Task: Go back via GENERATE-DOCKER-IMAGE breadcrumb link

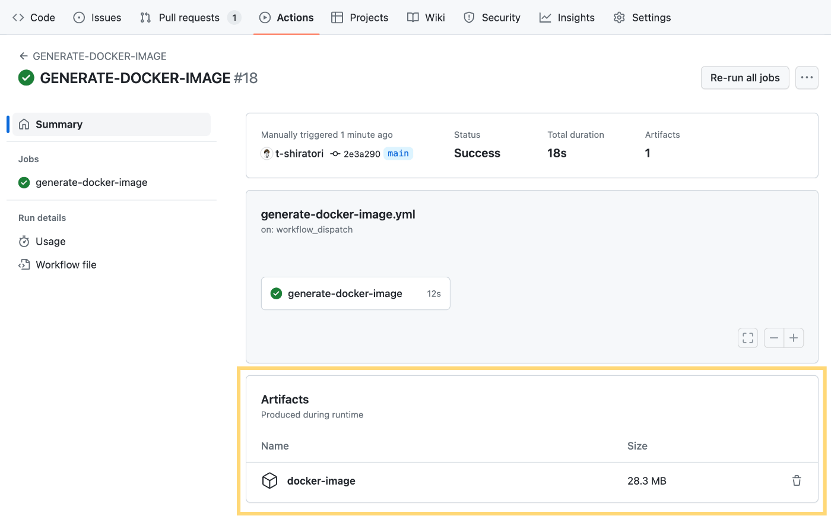Action: 100,56
